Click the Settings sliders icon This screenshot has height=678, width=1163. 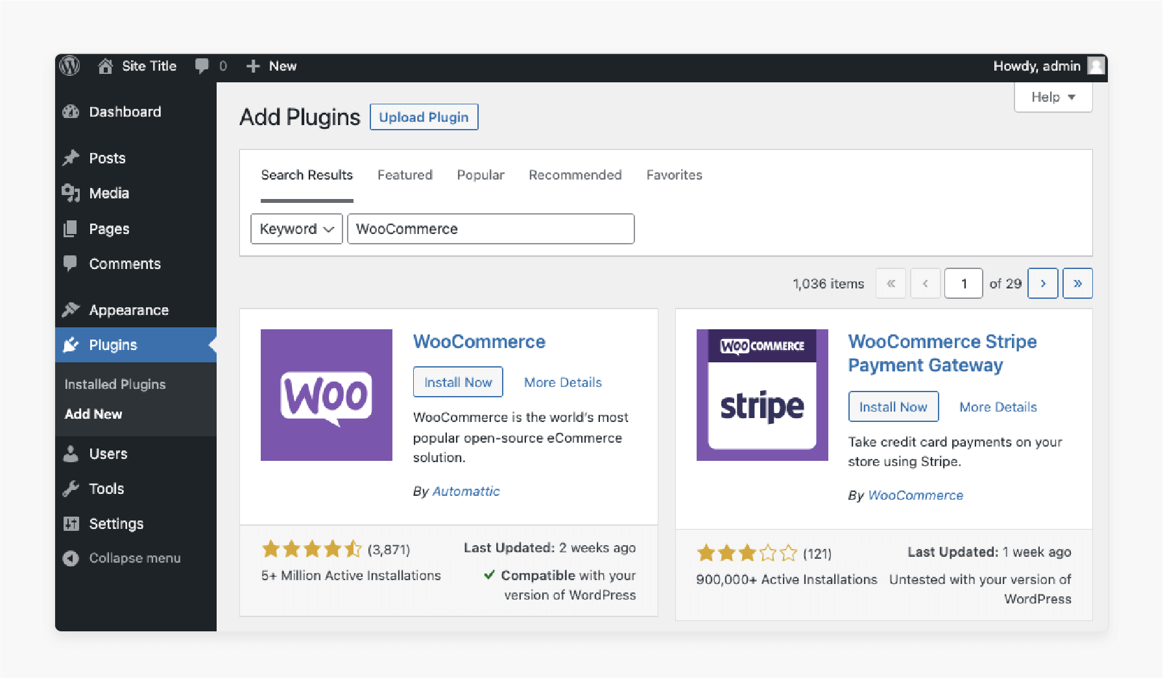(71, 524)
